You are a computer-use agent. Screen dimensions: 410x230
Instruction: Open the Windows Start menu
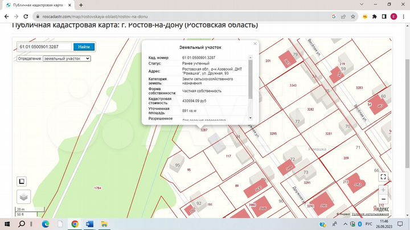click(x=7, y=224)
